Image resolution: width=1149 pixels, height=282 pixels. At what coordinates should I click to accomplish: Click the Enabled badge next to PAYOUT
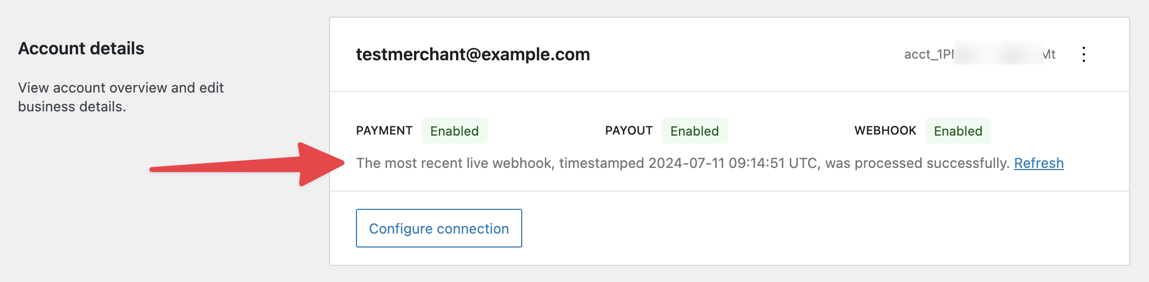point(695,131)
